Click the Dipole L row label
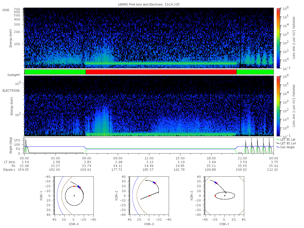304x228 pixels. (x=9, y=169)
